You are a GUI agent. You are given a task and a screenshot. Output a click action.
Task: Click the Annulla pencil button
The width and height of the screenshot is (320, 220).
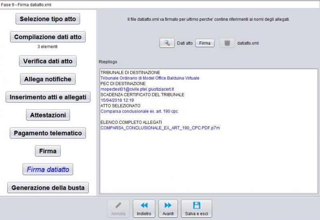[118, 208]
